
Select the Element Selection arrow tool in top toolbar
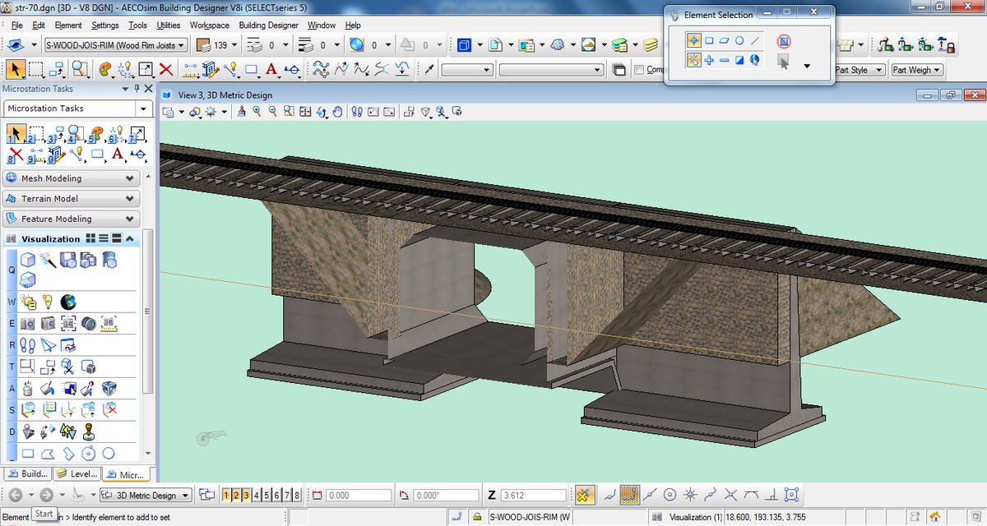[x=16, y=69]
